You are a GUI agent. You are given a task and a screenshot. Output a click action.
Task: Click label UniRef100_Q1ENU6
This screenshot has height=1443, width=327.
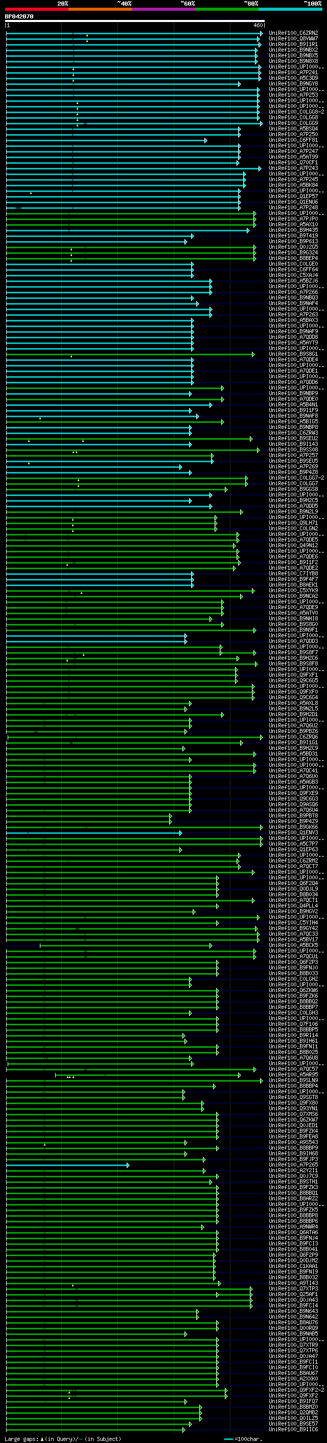tap(293, 202)
